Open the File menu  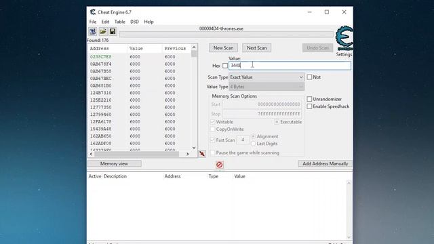[93, 22]
